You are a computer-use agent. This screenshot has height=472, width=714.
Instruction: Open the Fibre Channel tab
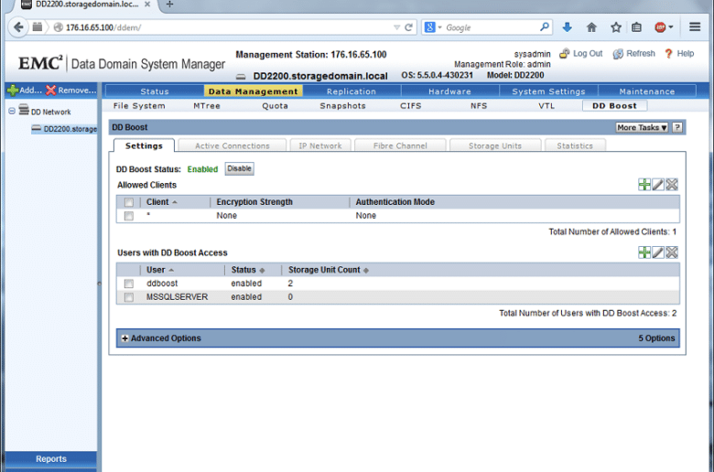pyautogui.click(x=400, y=145)
